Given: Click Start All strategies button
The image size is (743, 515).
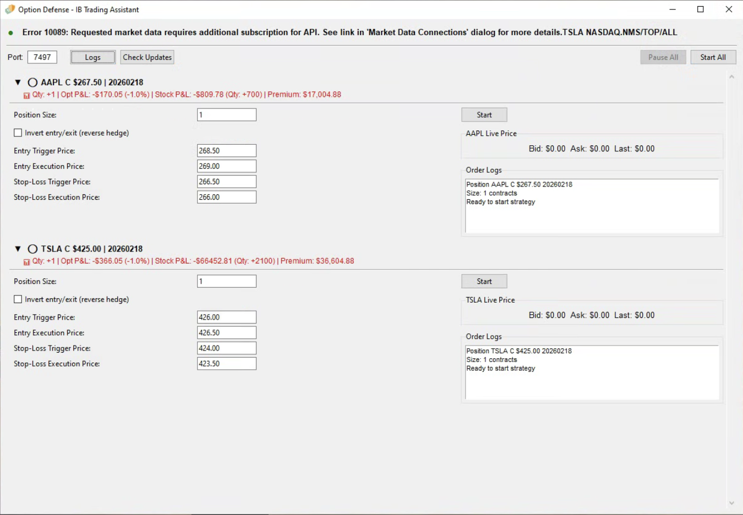Looking at the screenshot, I should [713, 57].
